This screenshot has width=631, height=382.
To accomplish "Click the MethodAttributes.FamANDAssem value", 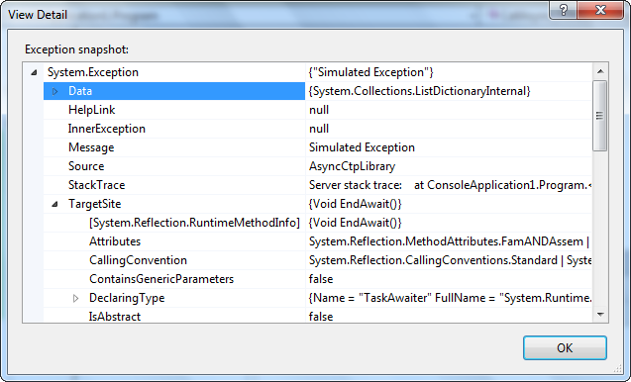I will (x=449, y=241).
